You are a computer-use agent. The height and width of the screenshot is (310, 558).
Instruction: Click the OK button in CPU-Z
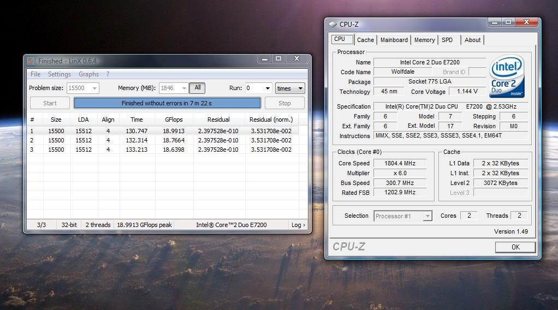(x=515, y=247)
